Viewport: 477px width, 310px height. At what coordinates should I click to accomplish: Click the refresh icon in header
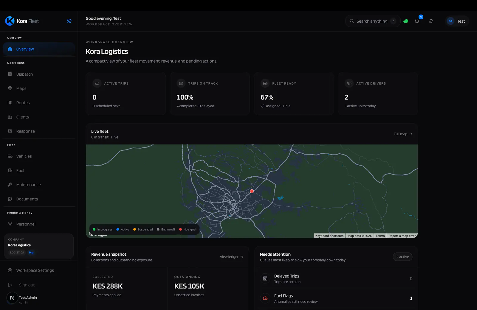pos(431,21)
